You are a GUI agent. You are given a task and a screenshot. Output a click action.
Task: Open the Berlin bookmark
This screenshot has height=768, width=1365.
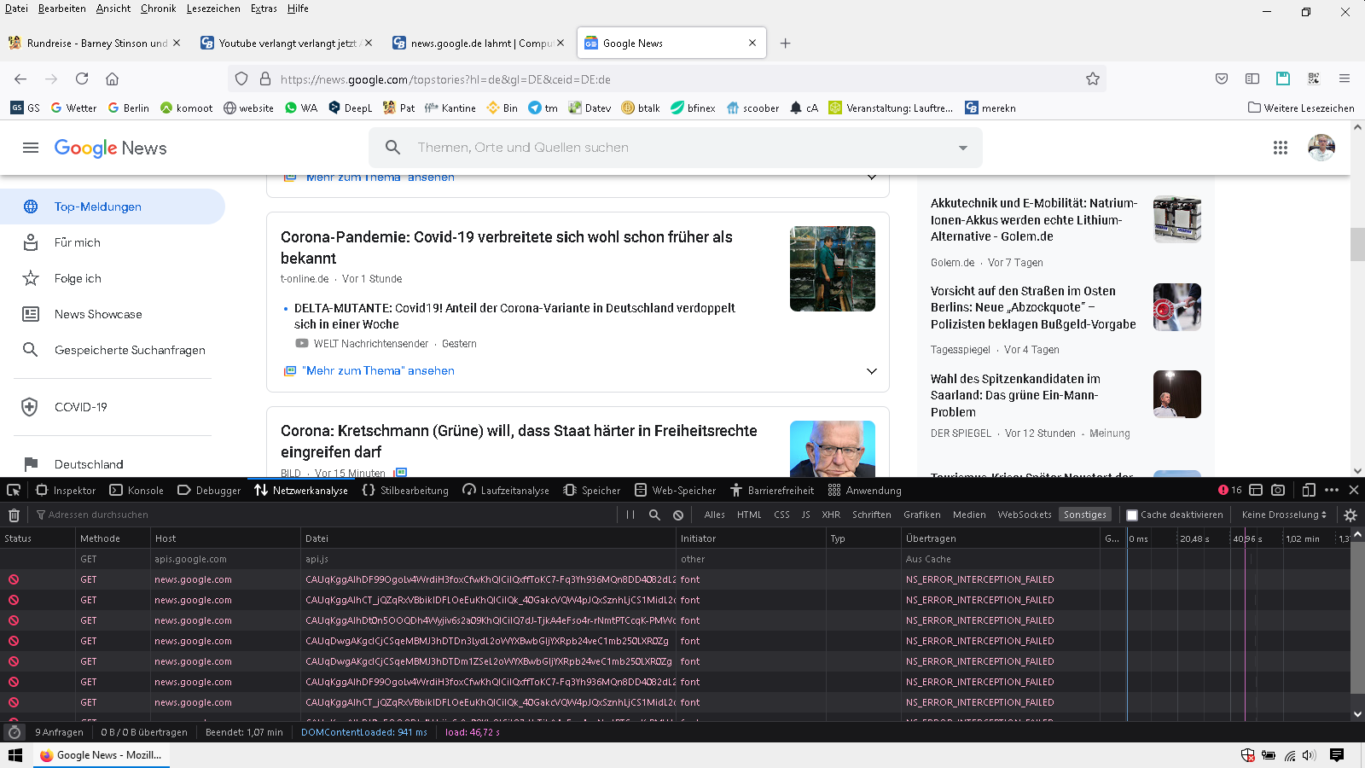(x=128, y=108)
